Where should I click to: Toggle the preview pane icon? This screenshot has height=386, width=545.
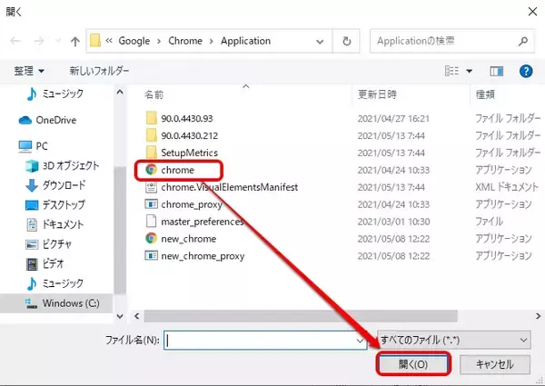point(497,71)
